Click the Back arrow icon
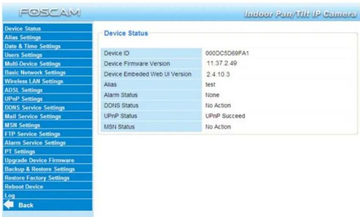 pyautogui.click(x=9, y=204)
